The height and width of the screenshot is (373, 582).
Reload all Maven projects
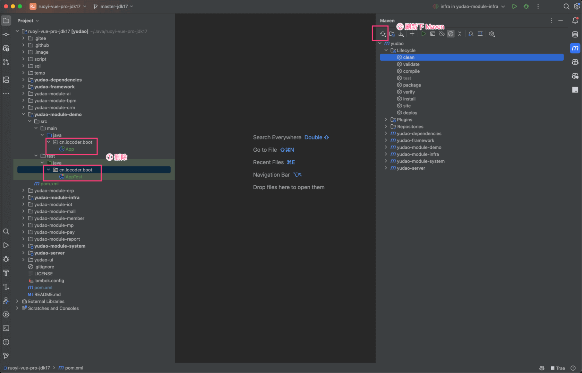pyautogui.click(x=383, y=34)
